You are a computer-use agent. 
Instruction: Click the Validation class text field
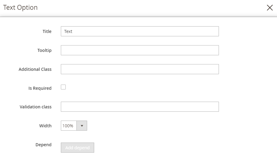pos(140,107)
